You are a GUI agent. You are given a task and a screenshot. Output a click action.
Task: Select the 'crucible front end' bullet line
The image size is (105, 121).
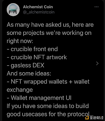tap(32, 49)
